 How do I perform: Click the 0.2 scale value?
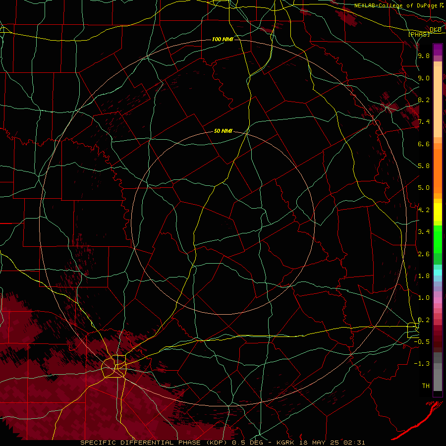[424, 320]
